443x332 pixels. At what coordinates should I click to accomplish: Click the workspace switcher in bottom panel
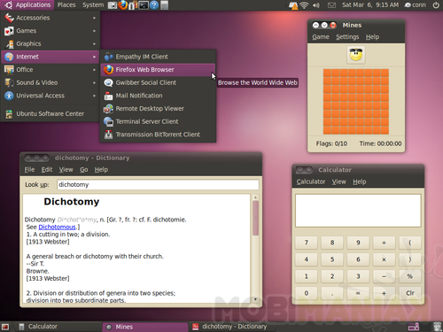click(414, 327)
